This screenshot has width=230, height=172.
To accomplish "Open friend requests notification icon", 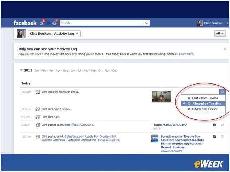I will (42, 23).
